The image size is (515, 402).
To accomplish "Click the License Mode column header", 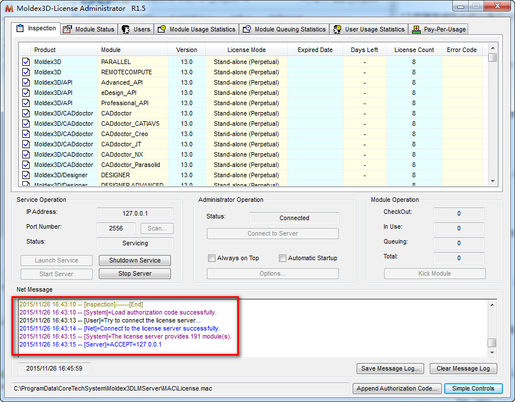I will tap(246, 50).
